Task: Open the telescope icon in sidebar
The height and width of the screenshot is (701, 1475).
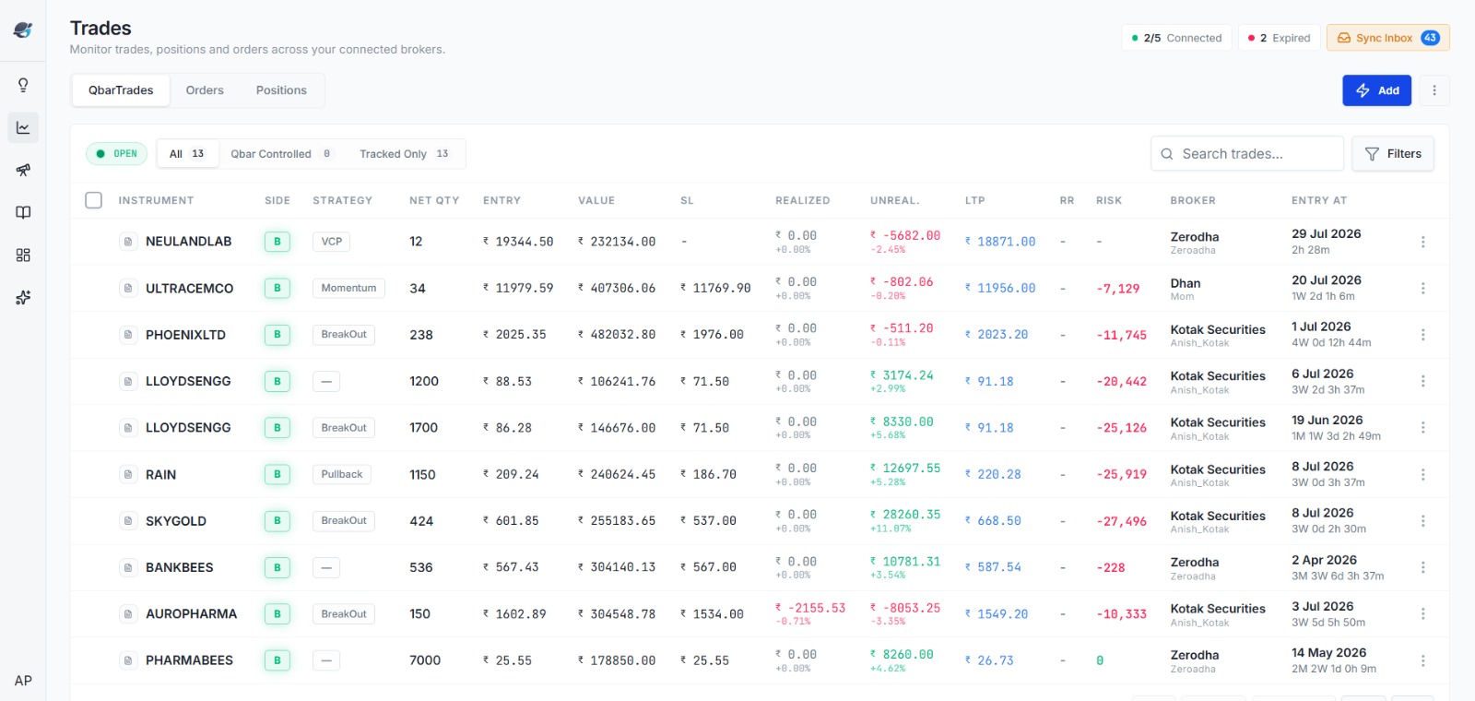Action: (23, 170)
